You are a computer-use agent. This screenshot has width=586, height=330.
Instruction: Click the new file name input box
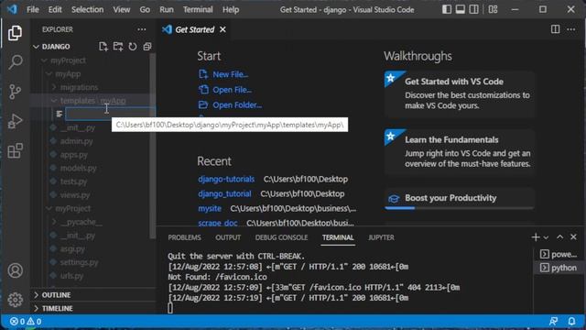(x=110, y=114)
